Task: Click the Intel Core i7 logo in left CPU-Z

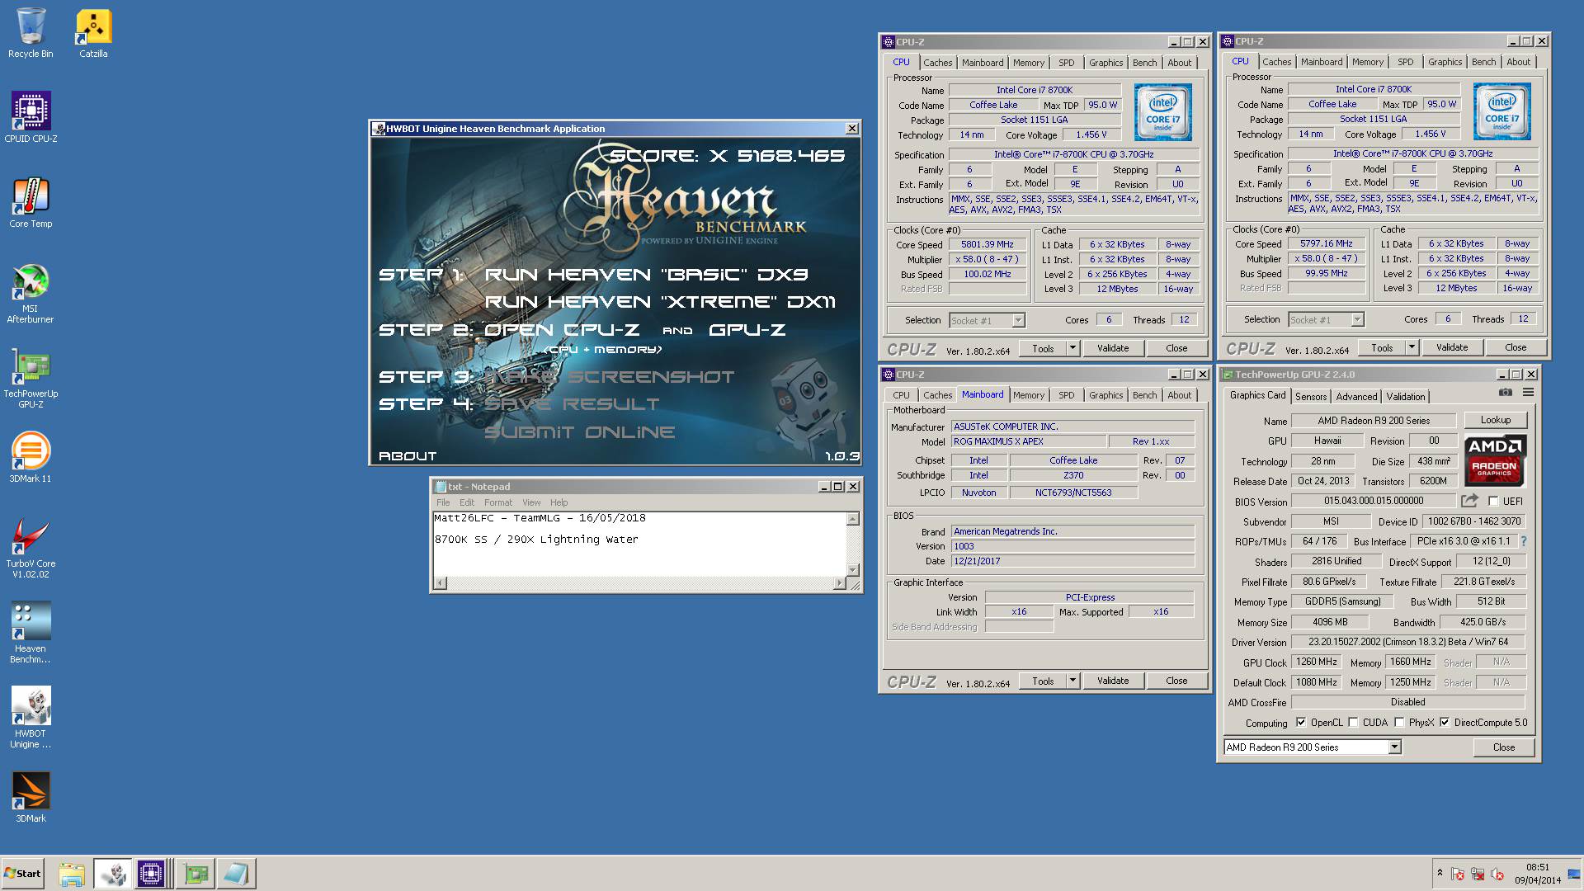Action: pyautogui.click(x=1162, y=111)
